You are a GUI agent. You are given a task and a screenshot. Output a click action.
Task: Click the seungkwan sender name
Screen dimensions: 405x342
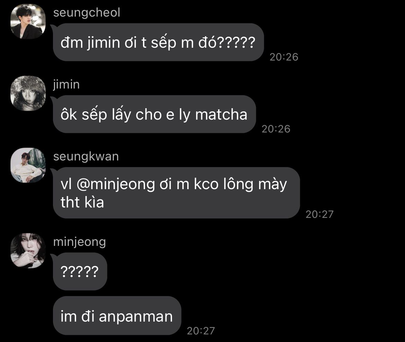[x=86, y=157]
